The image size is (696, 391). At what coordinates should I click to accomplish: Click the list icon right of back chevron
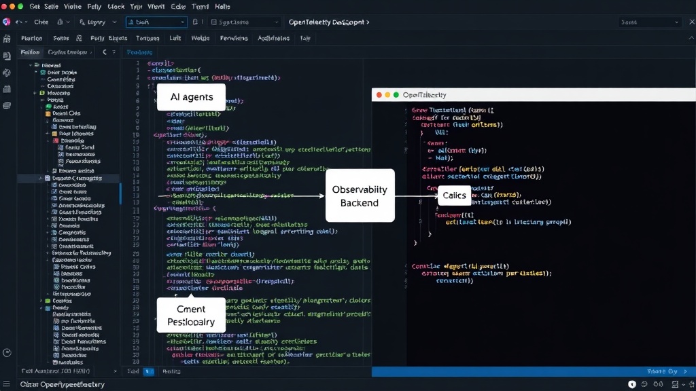tap(114, 52)
